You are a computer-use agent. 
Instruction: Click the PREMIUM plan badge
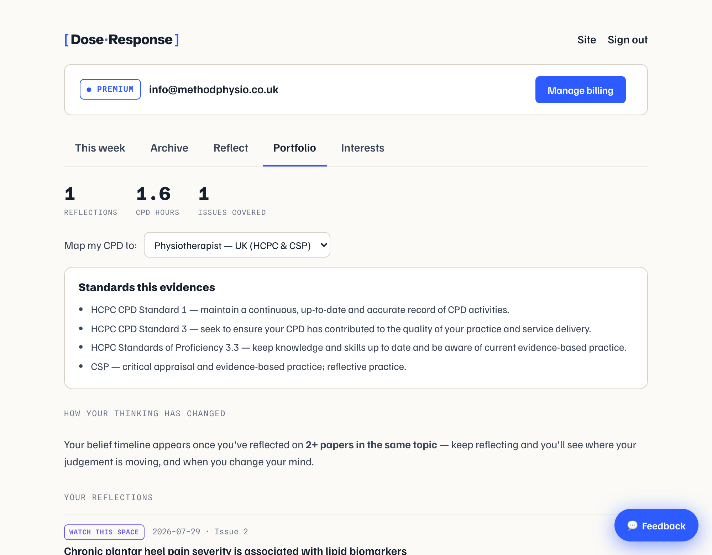click(110, 89)
